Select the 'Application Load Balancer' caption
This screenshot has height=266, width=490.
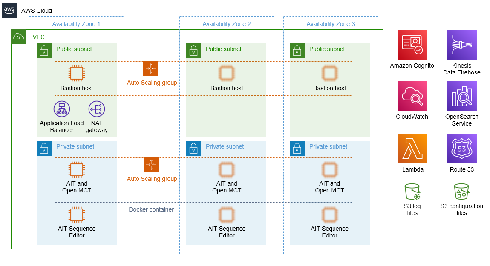[61, 126]
